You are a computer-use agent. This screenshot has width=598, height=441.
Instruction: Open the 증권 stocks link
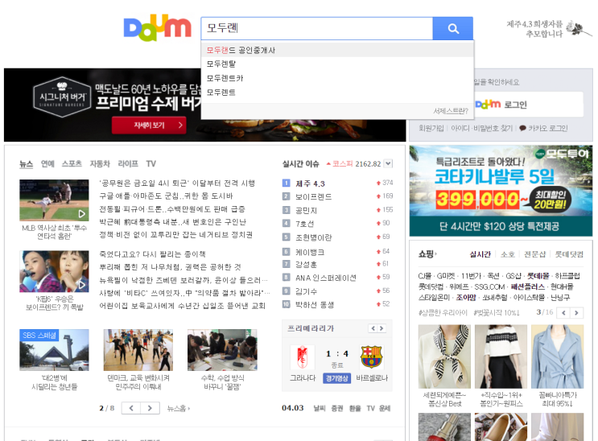pyautogui.click(x=337, y=408)
